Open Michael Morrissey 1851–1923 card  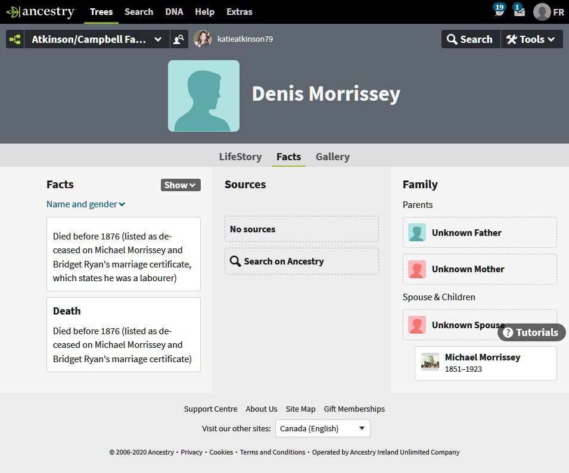[486, 363]
